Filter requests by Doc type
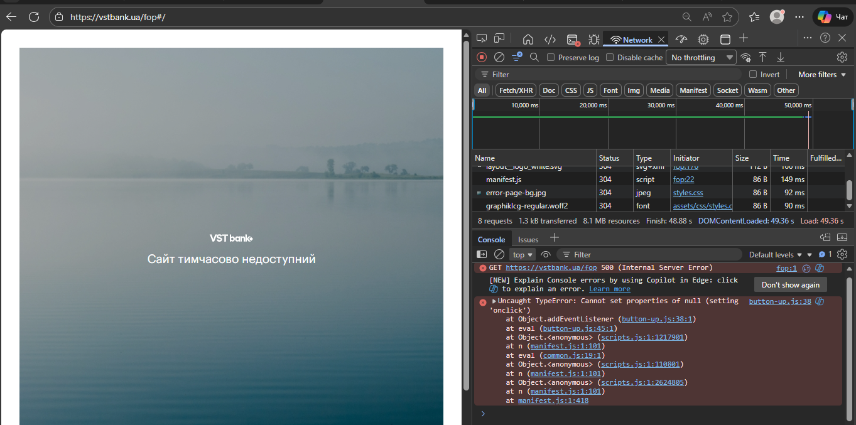The image size is (856, 425). (x=549, y=90)
